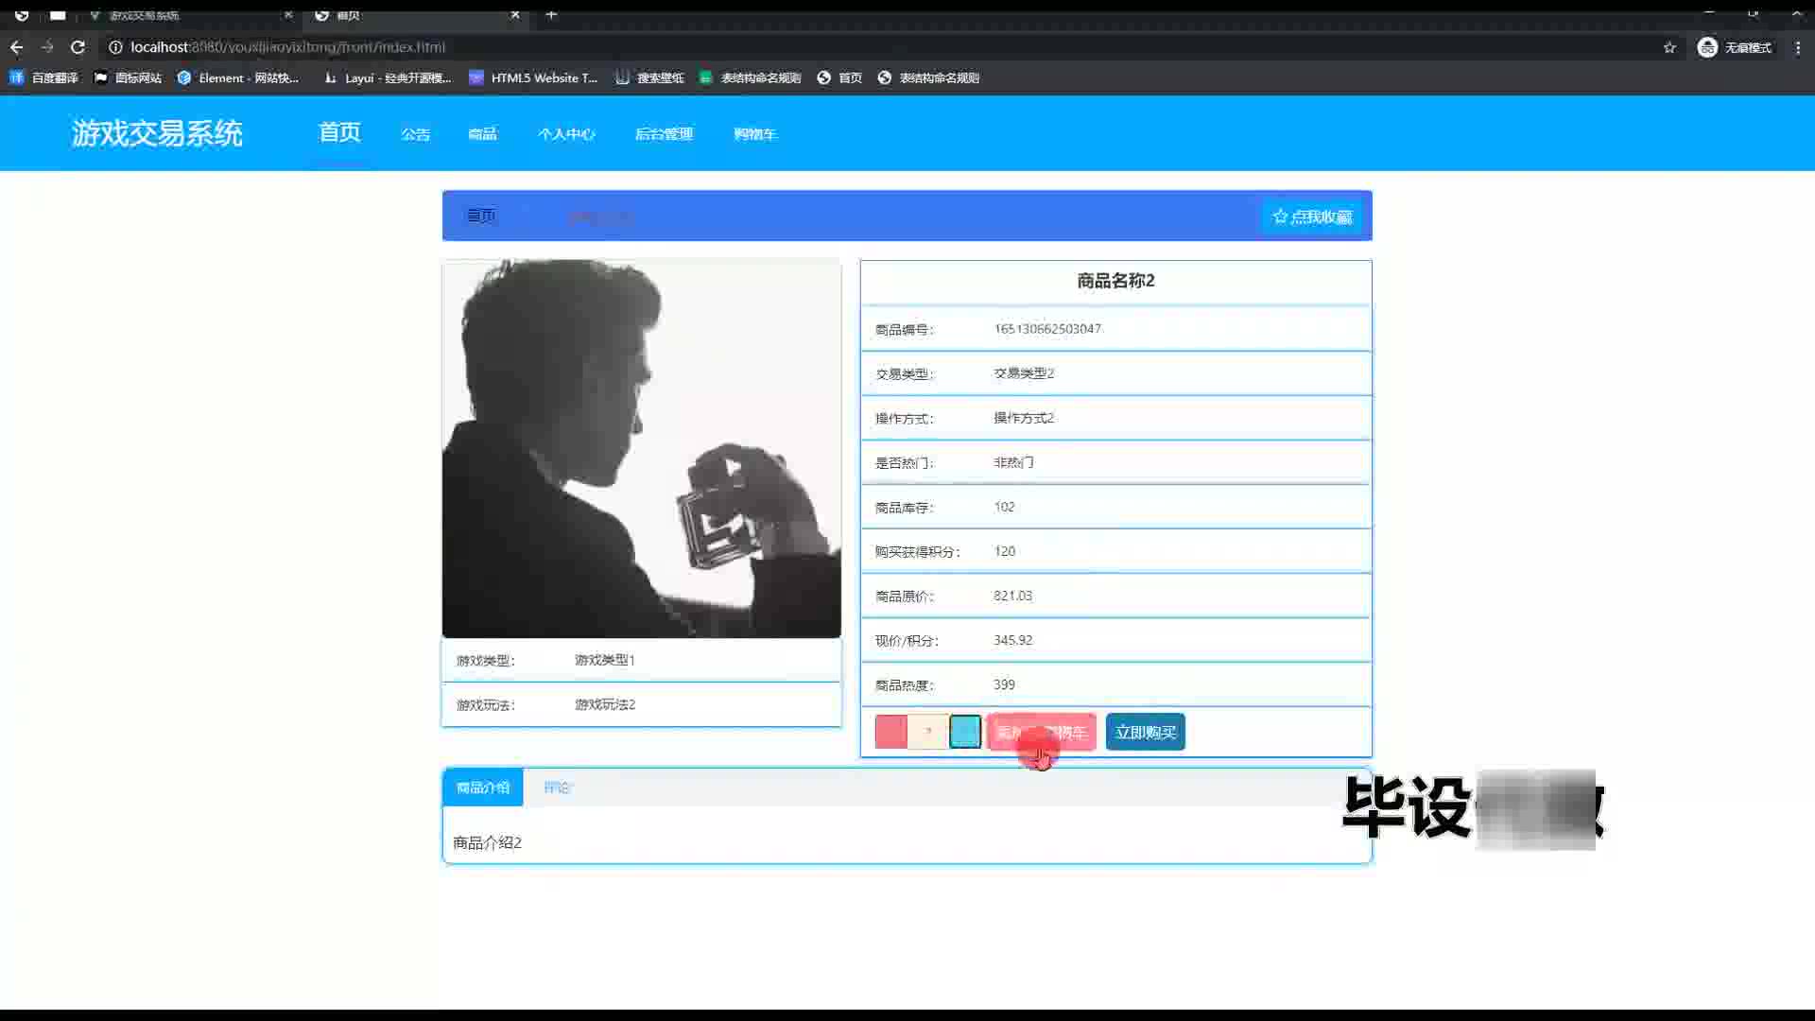Open 购物车 in the top navigation

(x=754, y=134)
